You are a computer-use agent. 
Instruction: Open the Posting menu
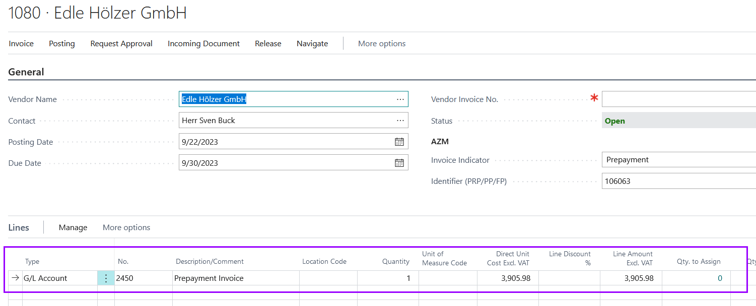[x=62, y=44]
